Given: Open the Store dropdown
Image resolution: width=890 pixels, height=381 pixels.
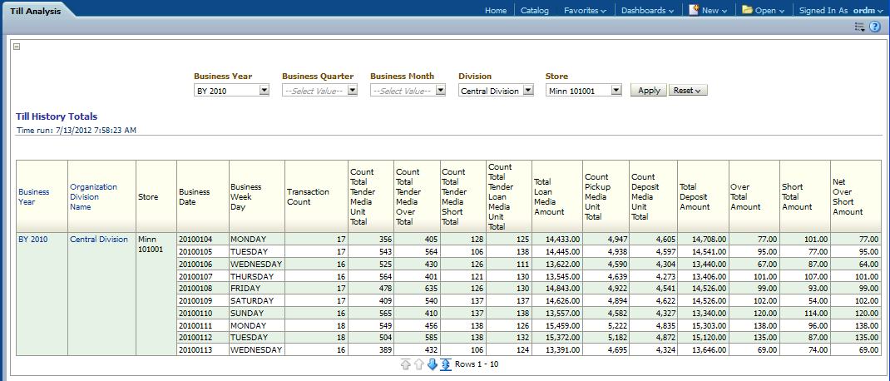Looking at the screenshot, I should pyautogui.click(x=616, y=91).
